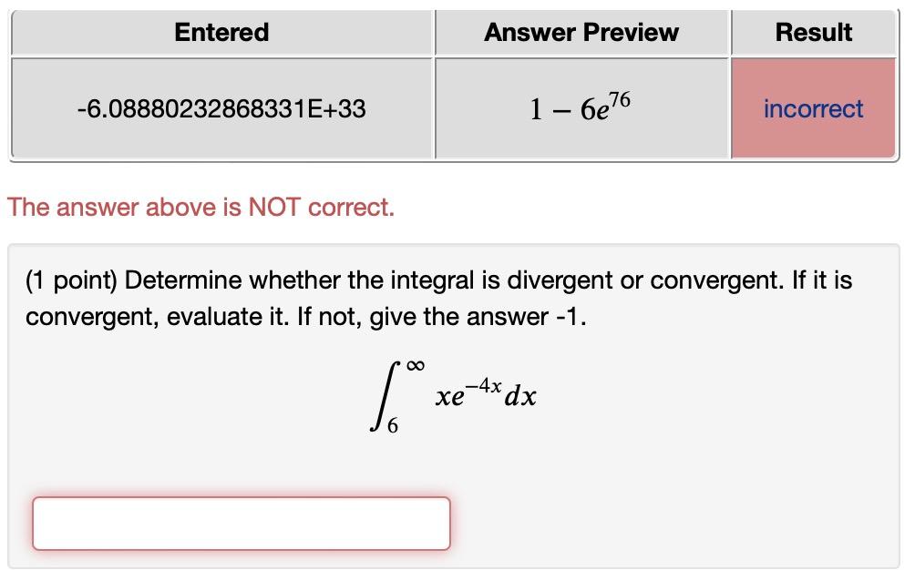Click the integrand xe^-4x dx
The height and width of the screenshot is (570, 915).
click(x=486, y=394)
